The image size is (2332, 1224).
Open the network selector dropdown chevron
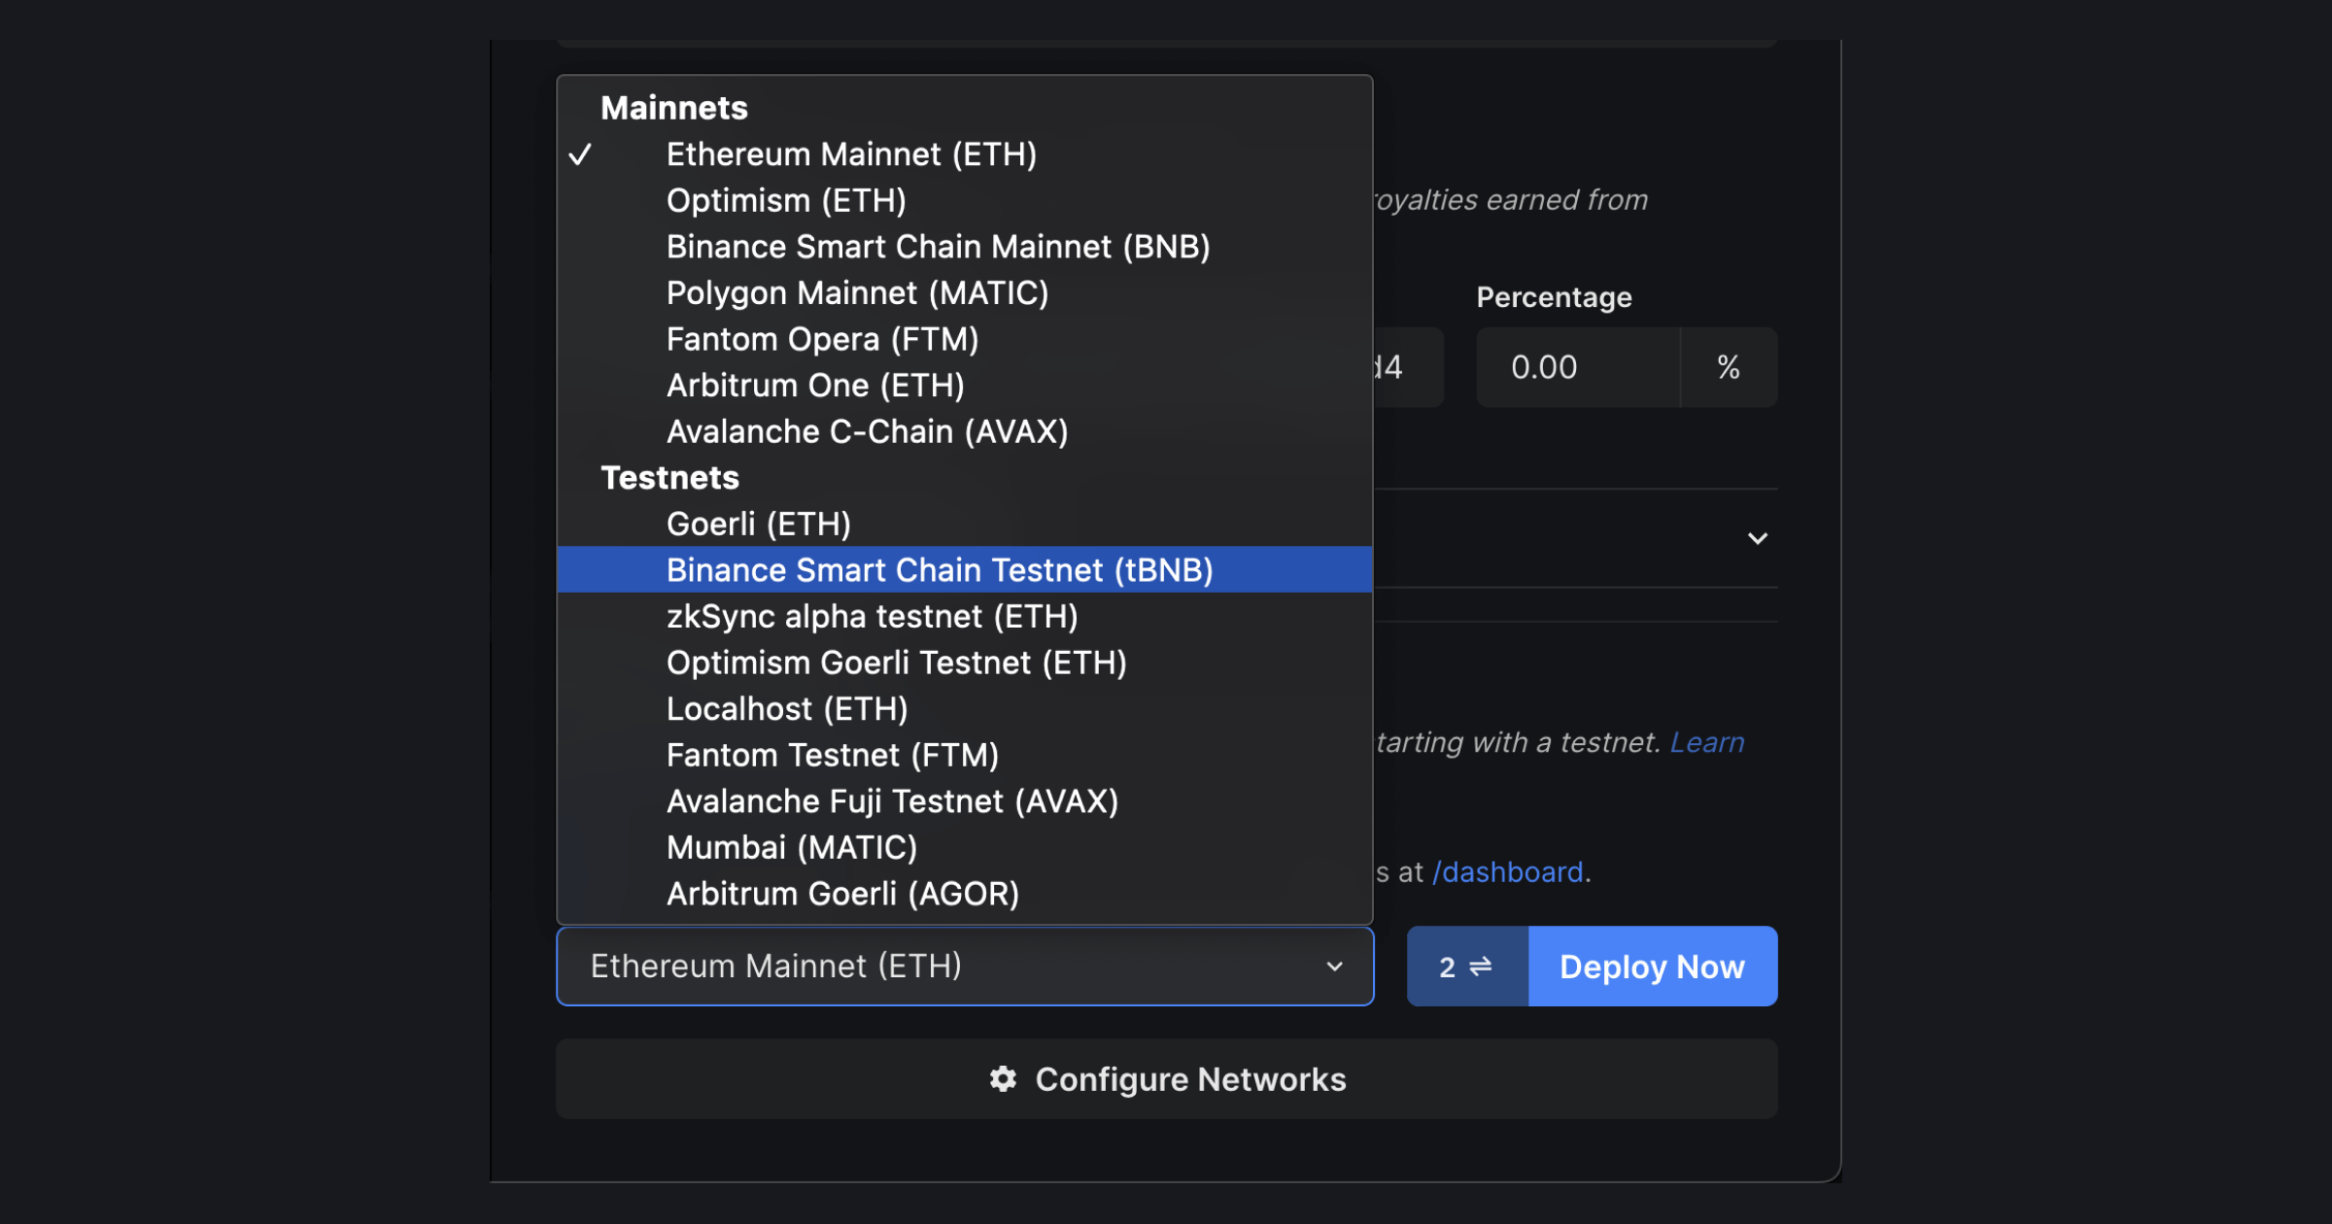(1336, 967)
